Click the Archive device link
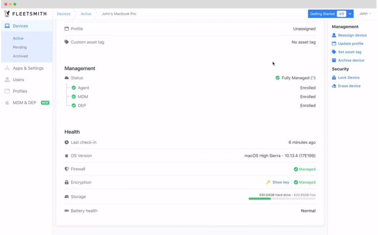Image resolution: width=378 pixels, height=235 pixels. 351,60
